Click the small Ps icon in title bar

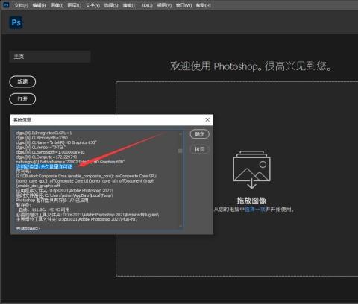click(x=6, y=4)
